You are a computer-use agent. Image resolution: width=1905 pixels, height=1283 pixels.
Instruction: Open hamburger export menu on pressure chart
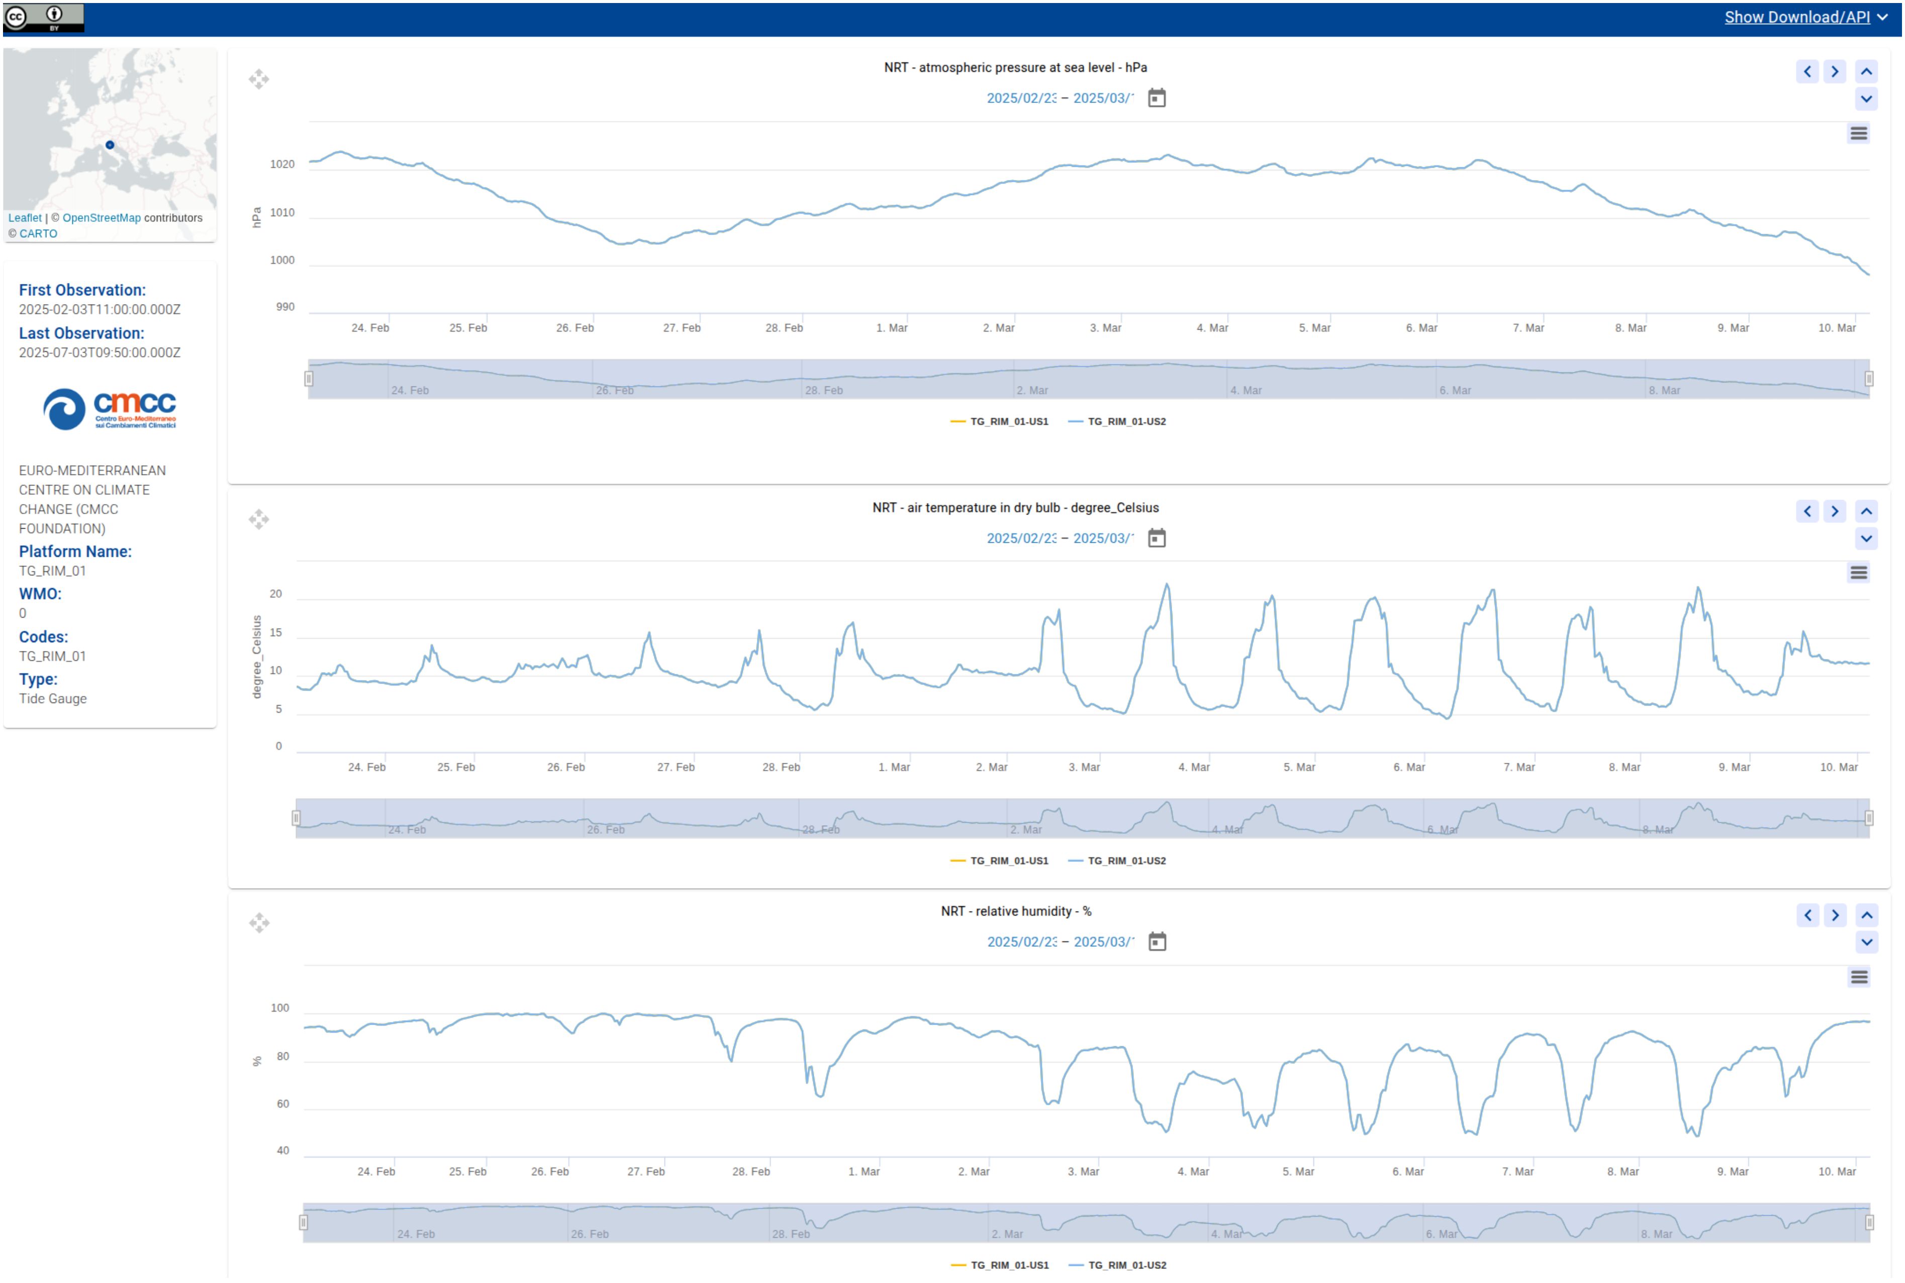[1858, 133]
